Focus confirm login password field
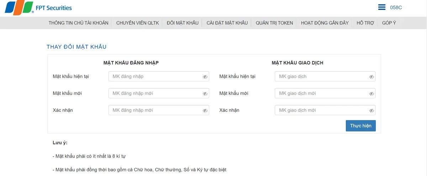 (x=159, y=110)
